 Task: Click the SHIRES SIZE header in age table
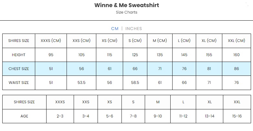(24, 102)
